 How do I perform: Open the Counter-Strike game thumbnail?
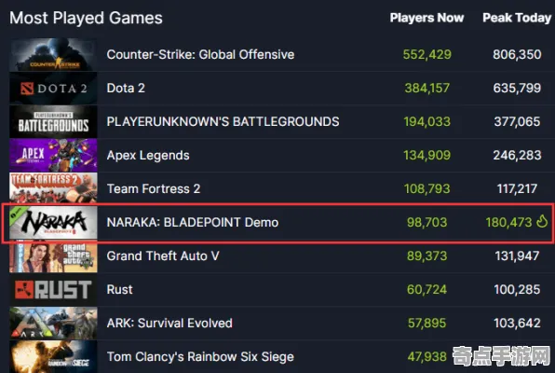[x=53, y=55]
